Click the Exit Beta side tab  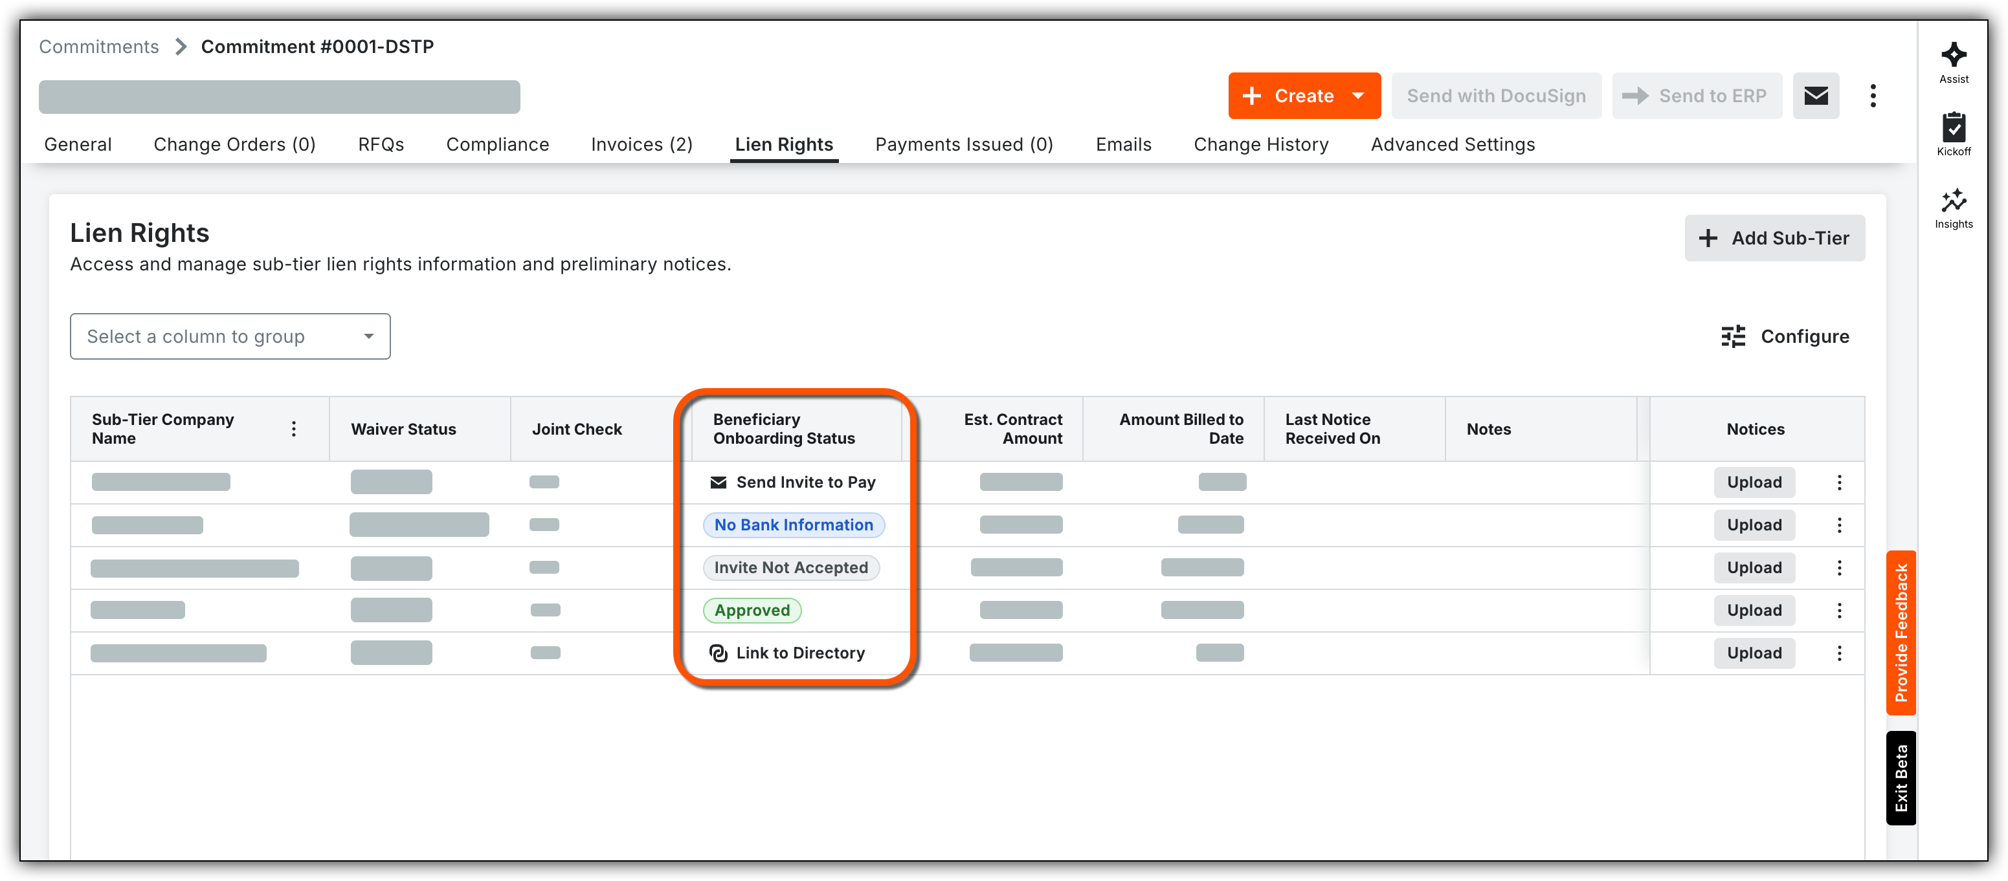click(x=1901, y=778)
